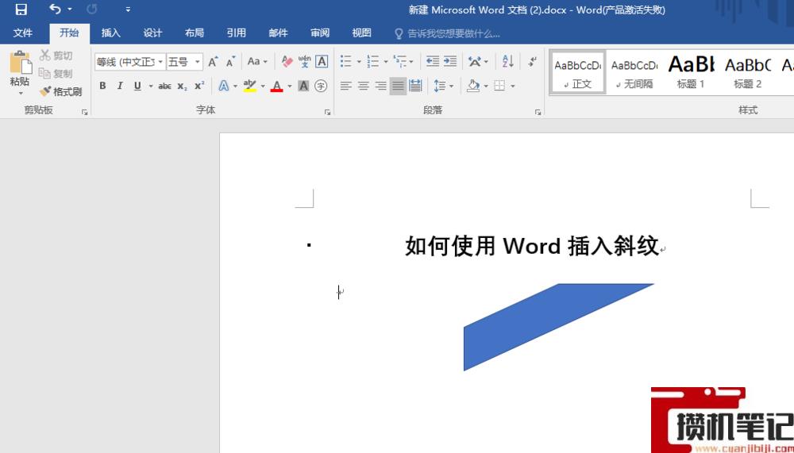Toggle justify alignment
Viewport: 794px width, 453px height.
pos(398,86)
